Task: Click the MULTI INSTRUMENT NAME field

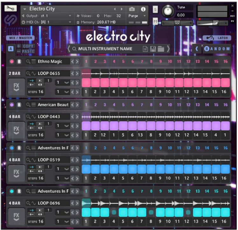Action: coord(105,49)
